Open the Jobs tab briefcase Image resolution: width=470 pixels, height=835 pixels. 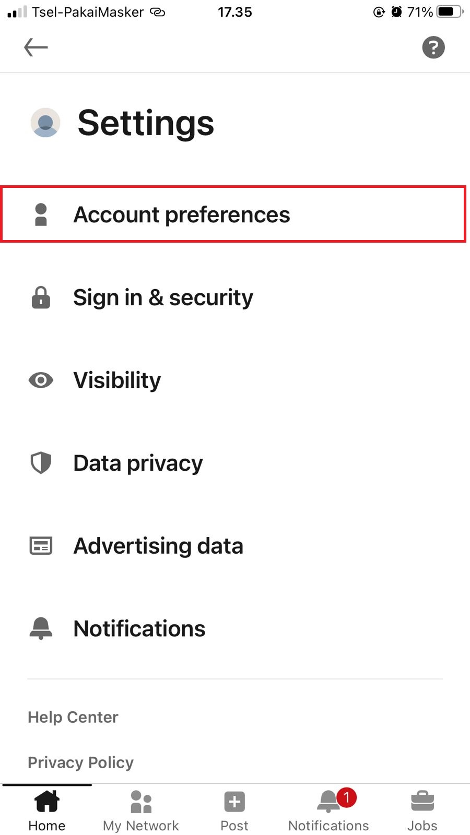pyautogui.click(x=422, y=811)
